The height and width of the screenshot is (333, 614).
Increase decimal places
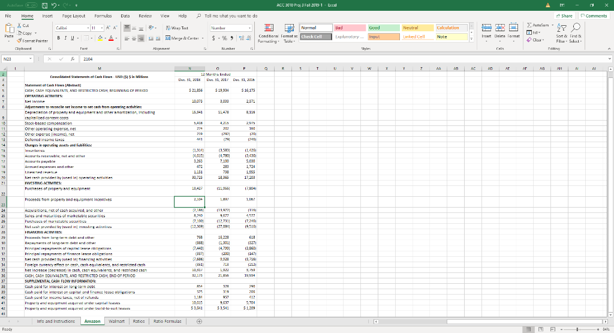coord(242,38)
